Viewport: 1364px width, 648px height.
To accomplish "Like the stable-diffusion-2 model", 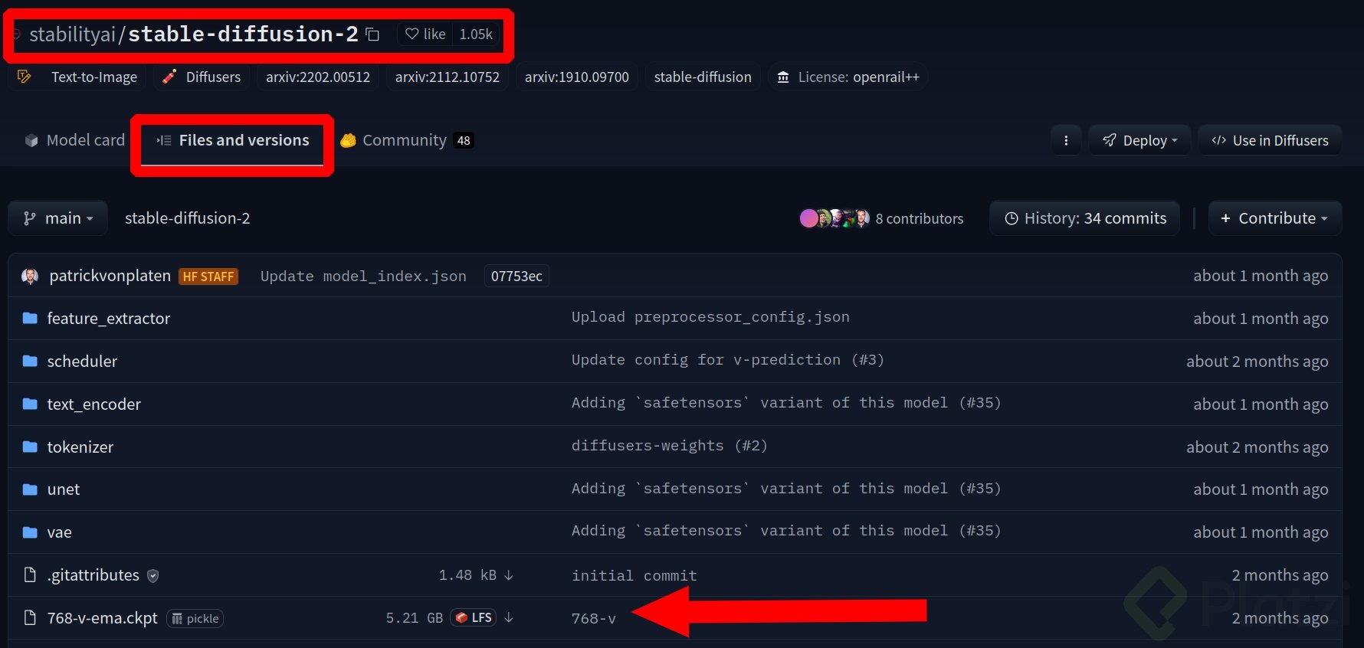I will 425,34.
